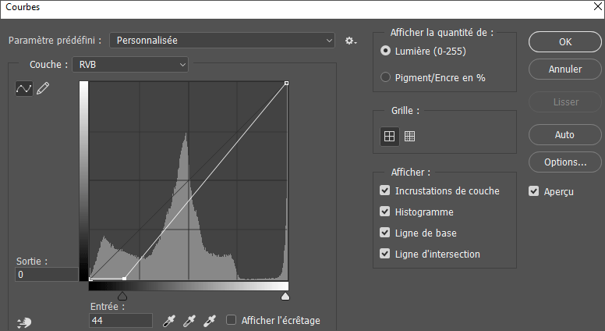The height and width of the screenshot is (331, 605).
Task: Enable Afficher l'écrêtage checkbox
Action: point(232,320)
